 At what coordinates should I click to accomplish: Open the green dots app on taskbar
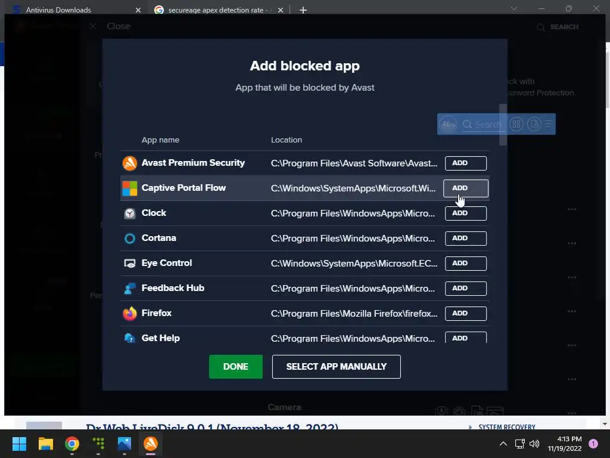98,444
